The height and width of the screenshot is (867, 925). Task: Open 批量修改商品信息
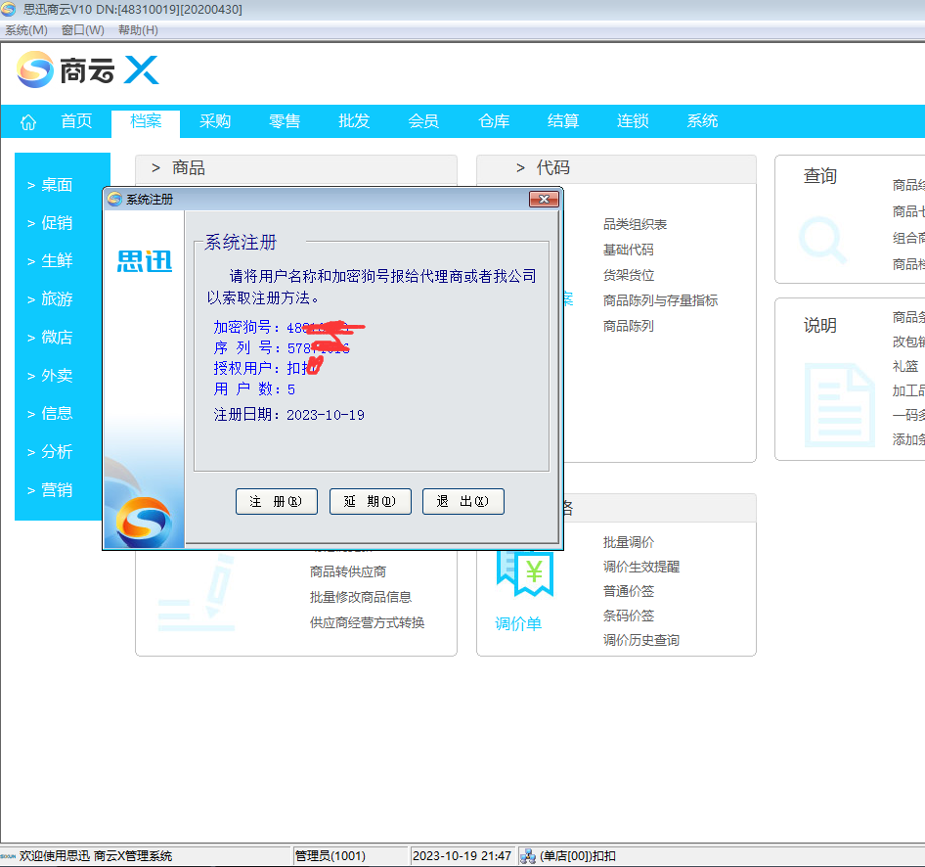(x=361, y=597)
